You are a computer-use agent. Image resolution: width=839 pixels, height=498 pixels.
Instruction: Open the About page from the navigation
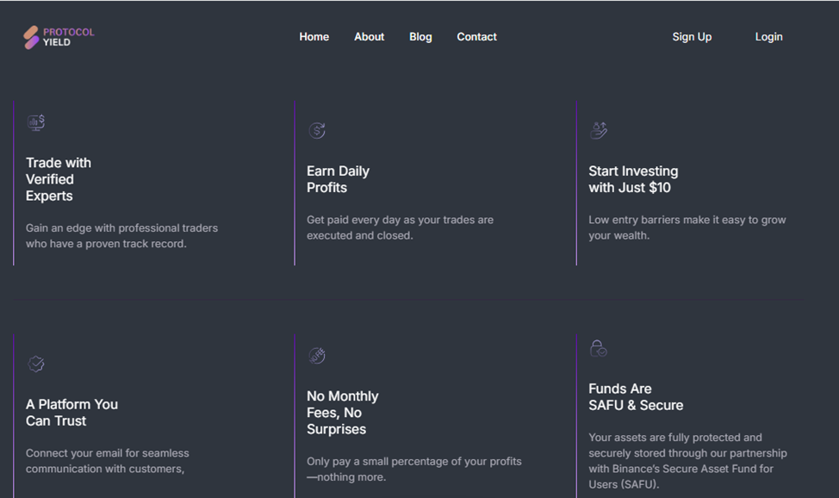pos(369,37)
